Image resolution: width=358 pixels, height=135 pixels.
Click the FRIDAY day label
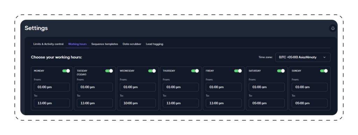point(210,71)
